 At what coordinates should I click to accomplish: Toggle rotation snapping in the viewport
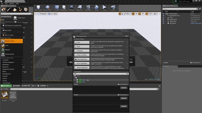click(x=140, y=14)
